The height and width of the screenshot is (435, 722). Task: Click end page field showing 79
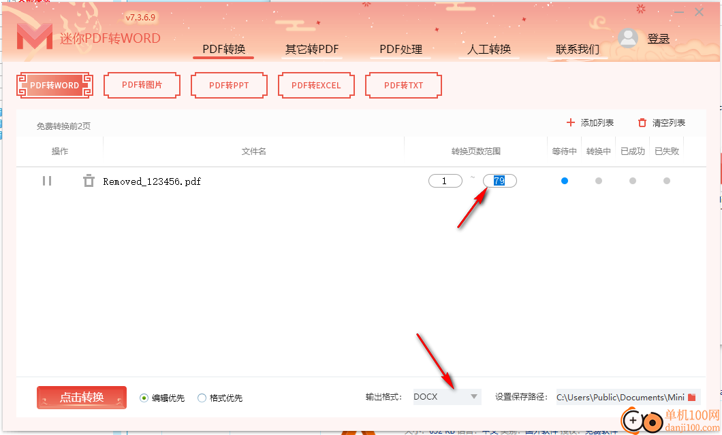(499, 181)
